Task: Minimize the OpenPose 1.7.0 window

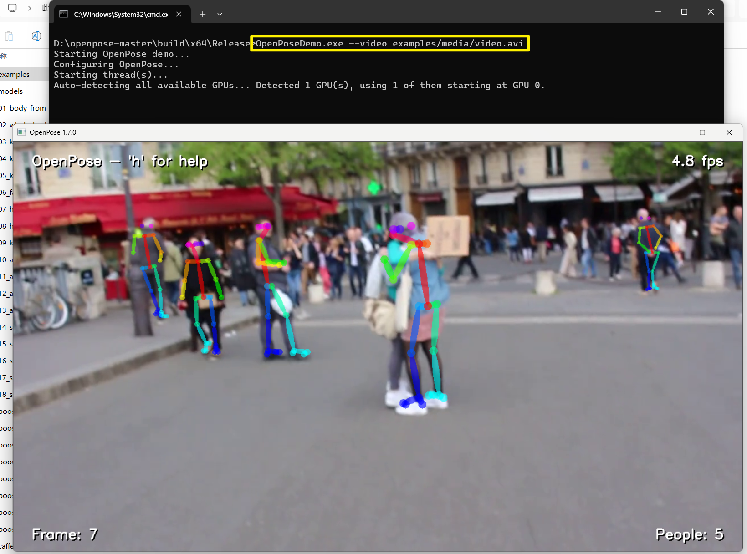Action: click(x=675, y=132)
